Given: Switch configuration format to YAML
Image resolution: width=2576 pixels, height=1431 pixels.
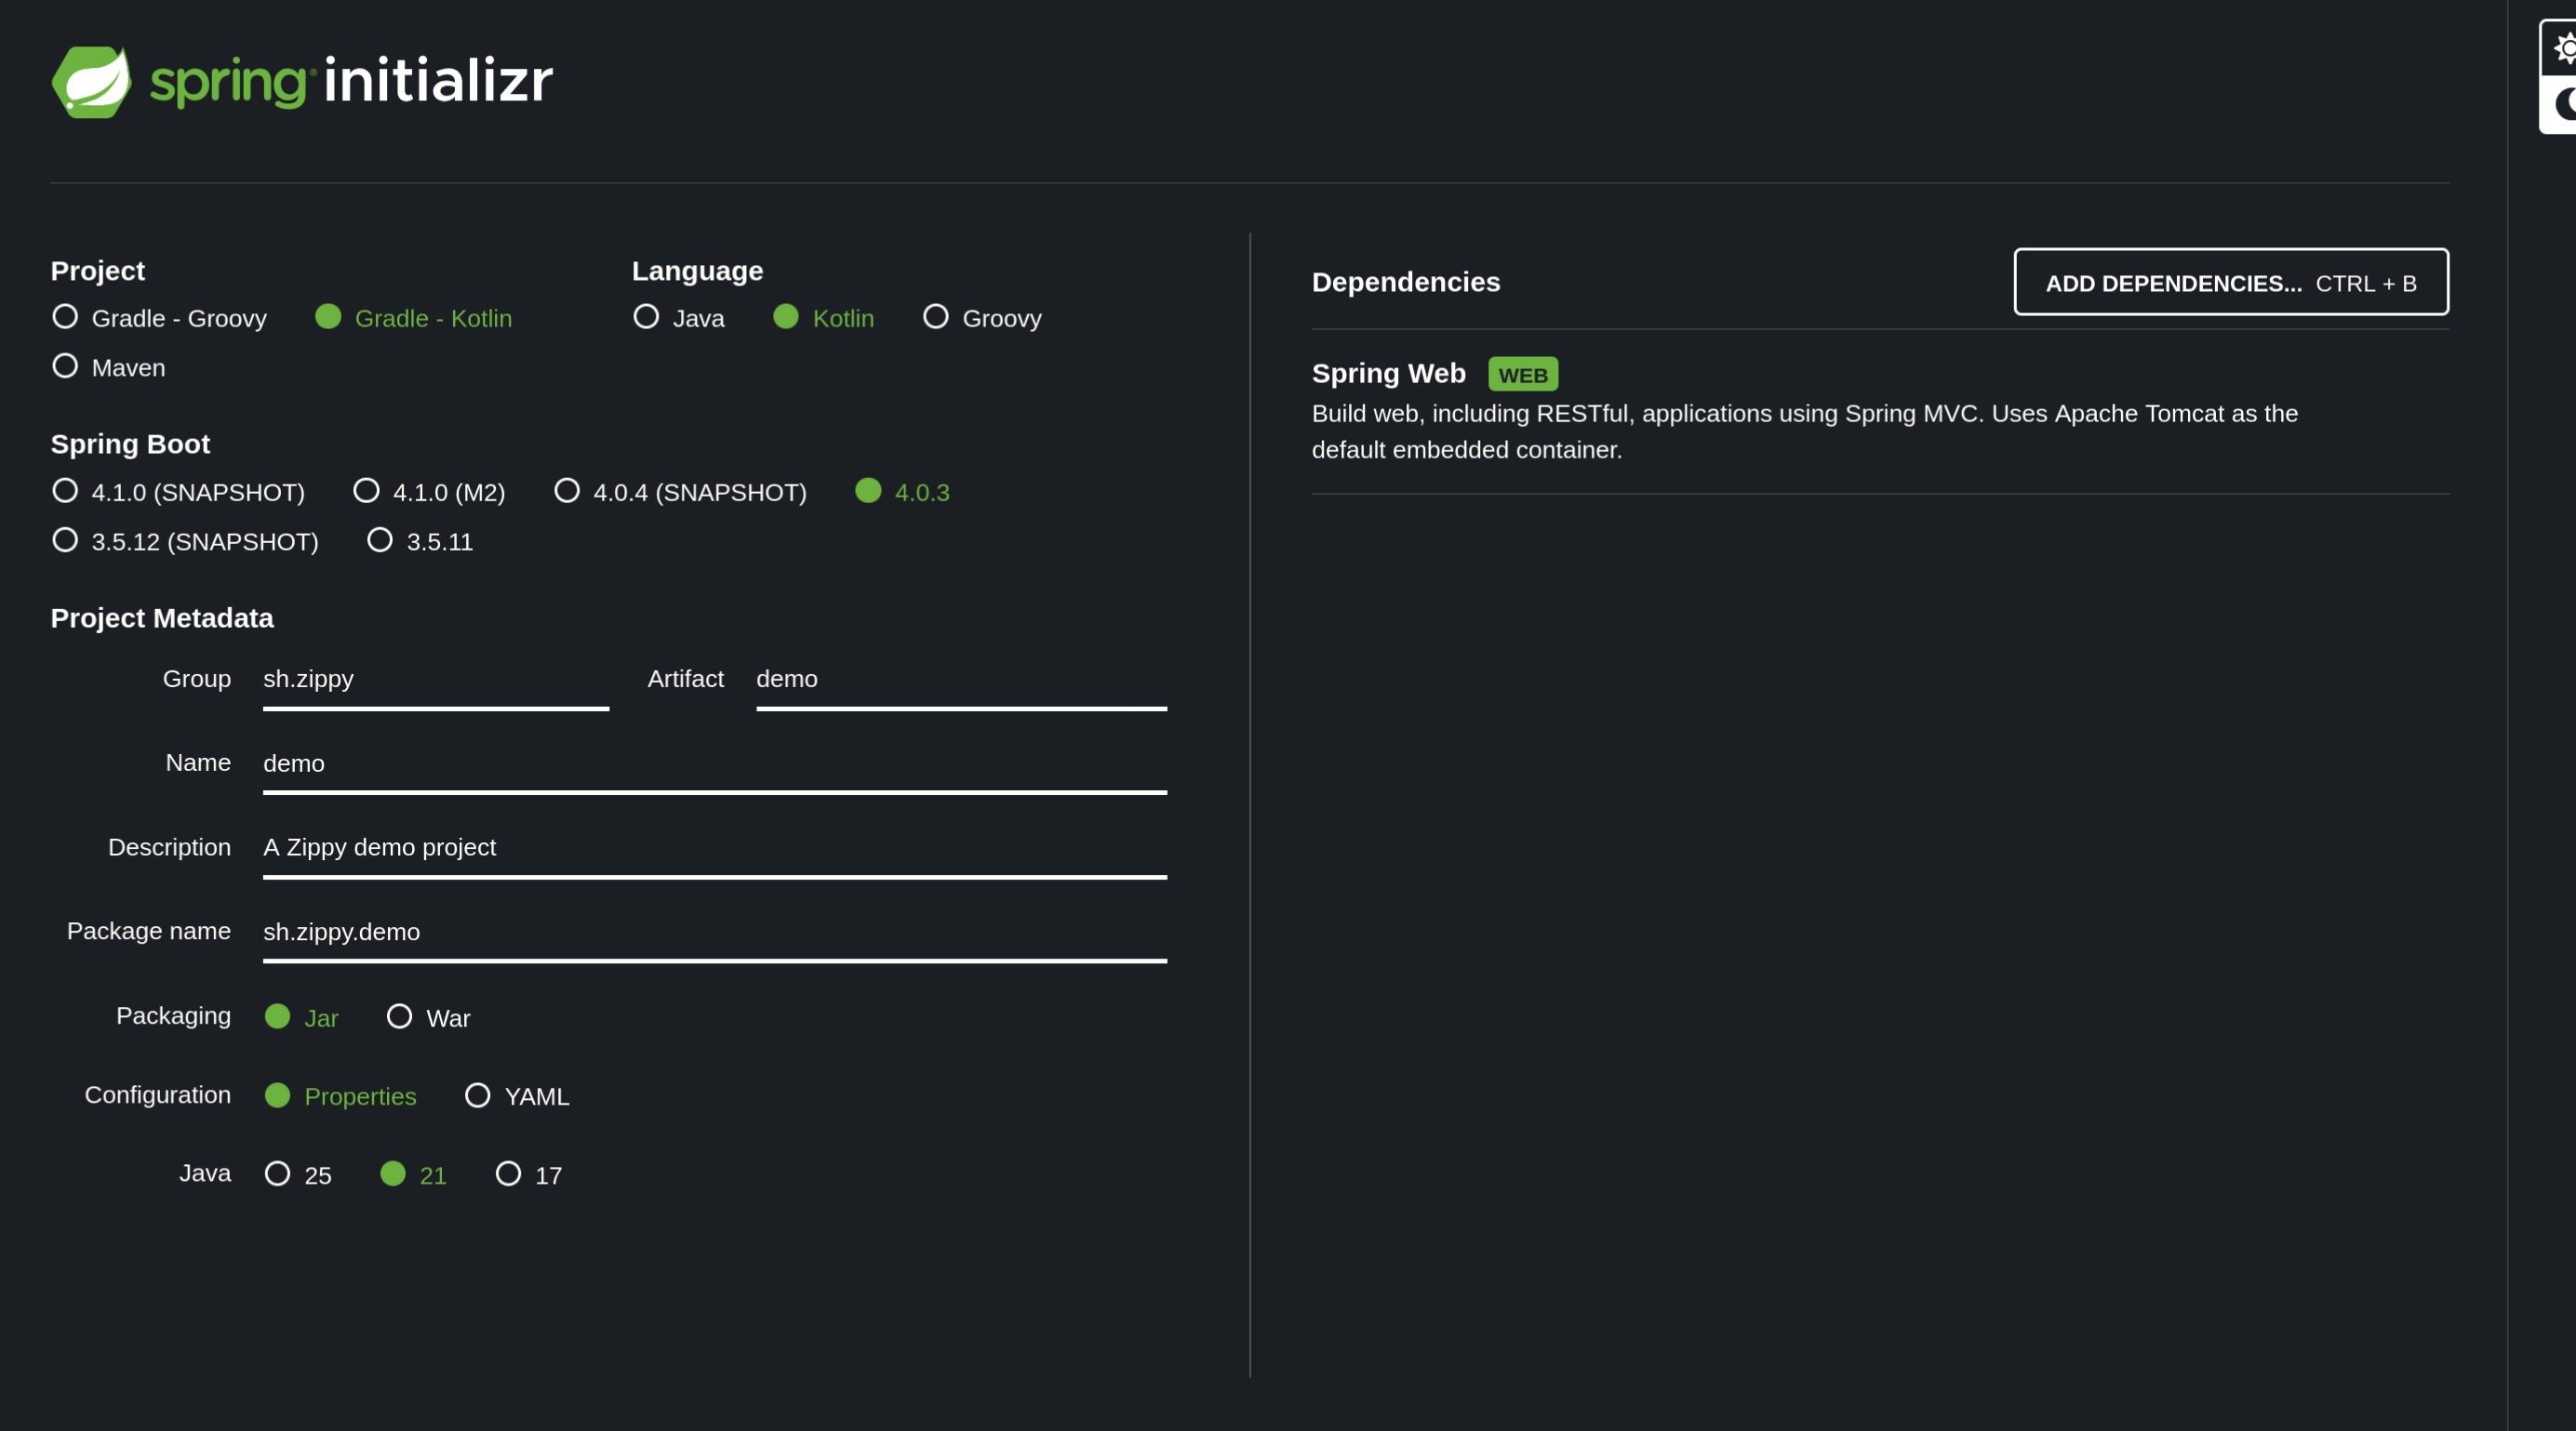Looking at the screenshot, I should 478,1095.
